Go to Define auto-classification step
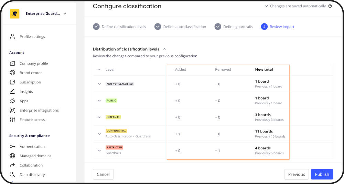Image resolution: width=344 pixels, height=184 pixels. click(x=181, y=27)
